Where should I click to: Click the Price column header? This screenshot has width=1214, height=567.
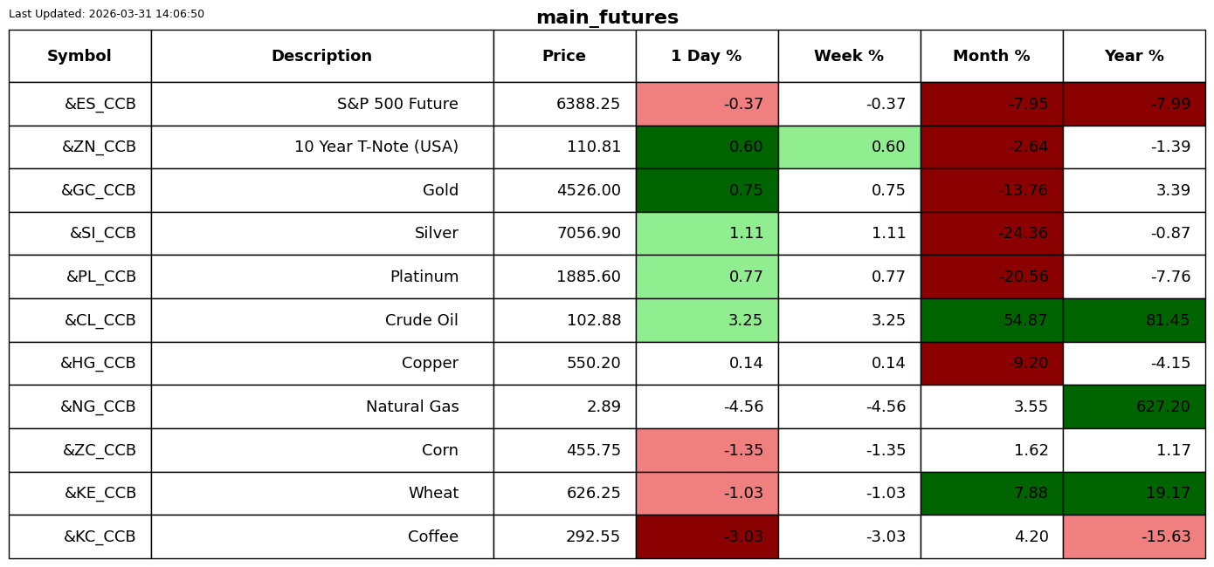(564, 57)
